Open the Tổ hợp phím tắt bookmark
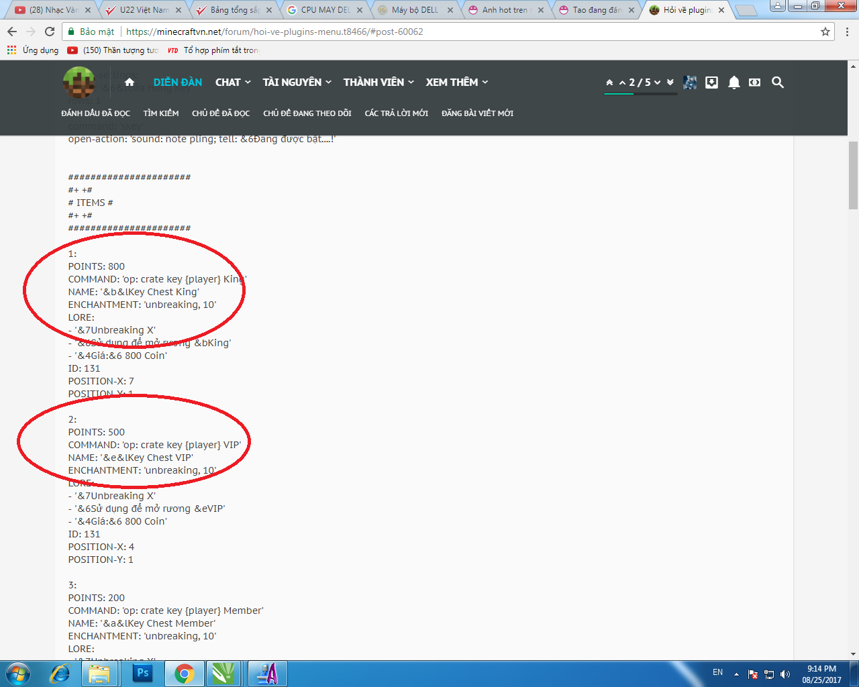This screenshot has height=687, width=859. point(213,50)
